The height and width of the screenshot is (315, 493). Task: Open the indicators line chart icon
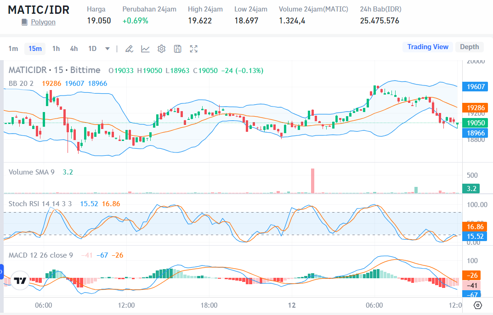145,49
